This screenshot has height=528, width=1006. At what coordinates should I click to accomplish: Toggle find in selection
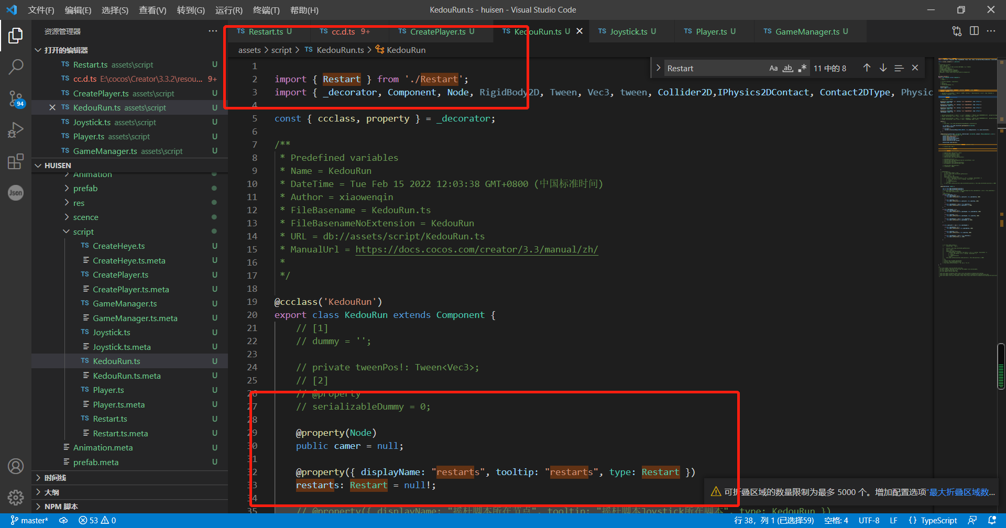coord(899,68)
